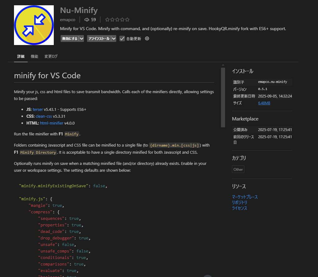
Task: Click the "sequences" setting line
Action: tap(60, 218)
